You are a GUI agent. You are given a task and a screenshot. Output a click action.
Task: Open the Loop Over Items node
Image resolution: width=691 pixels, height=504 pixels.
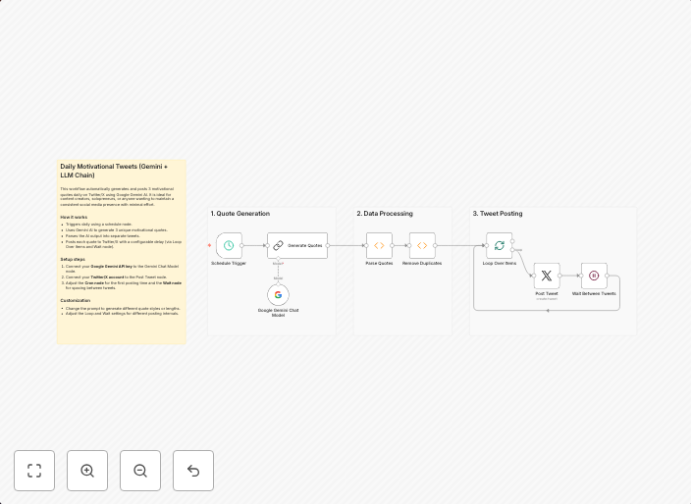[500, 245]
